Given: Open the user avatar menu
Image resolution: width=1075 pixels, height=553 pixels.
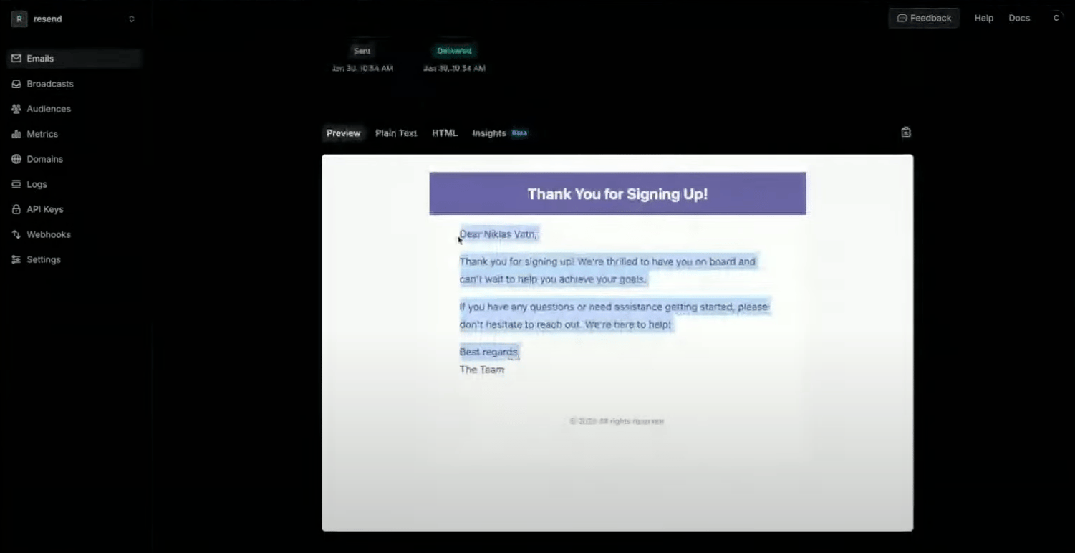Looking at the screenshot, I should click(1056, 19).
